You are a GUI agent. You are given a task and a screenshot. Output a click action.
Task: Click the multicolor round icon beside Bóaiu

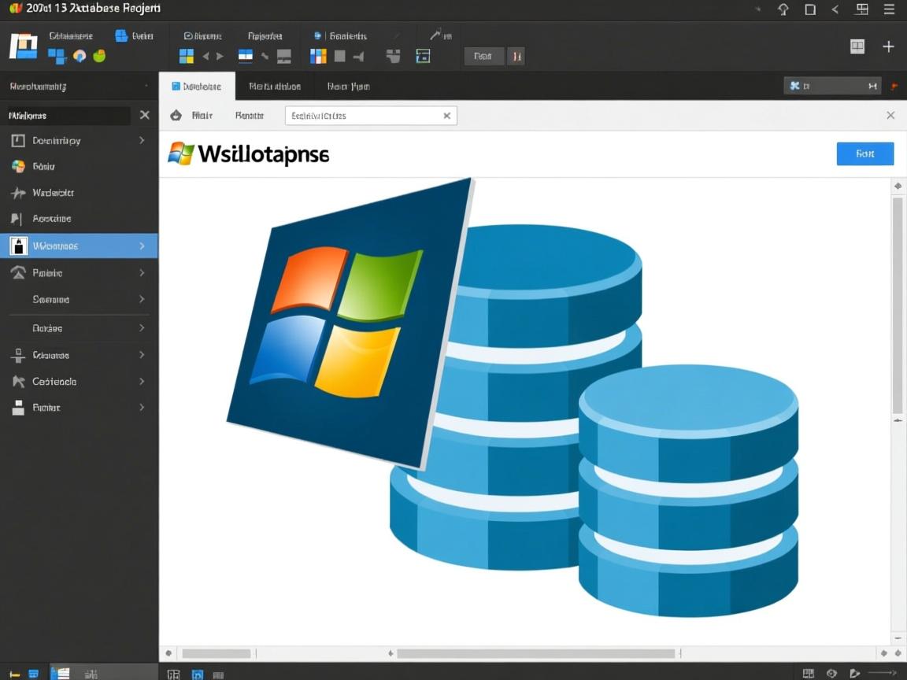tap(18, 166)
